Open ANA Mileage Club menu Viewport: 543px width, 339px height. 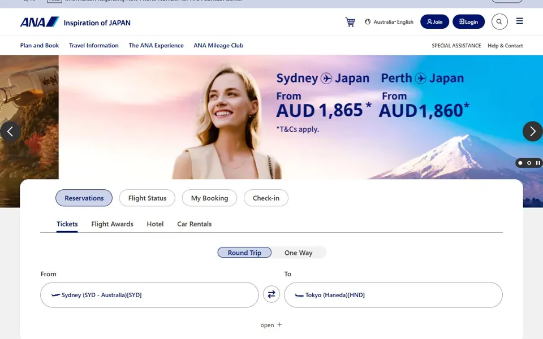click(x=218, y=45)
